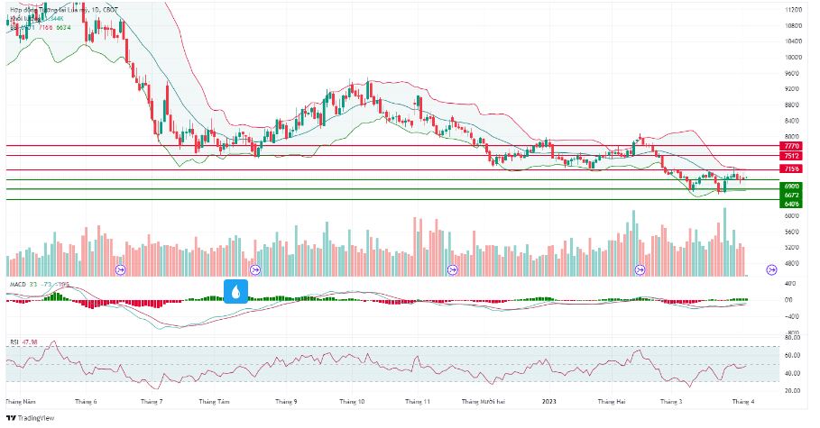Image resolution: width=820 pixels, height=428 pixels.
Task: Open the contract rollover marker near Tháng Hai
Action: coord(640,270)
